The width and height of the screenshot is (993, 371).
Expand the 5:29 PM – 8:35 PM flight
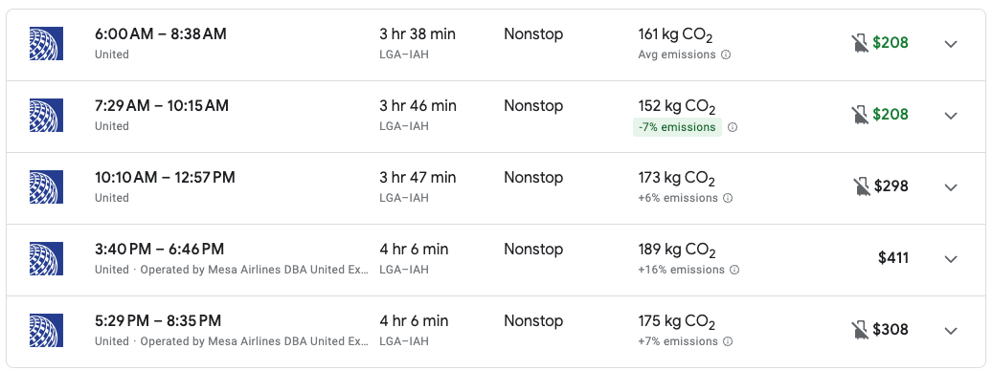pyautogui.click(x=951, y=331)
